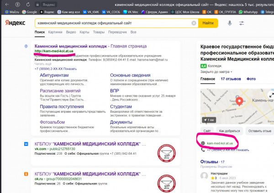Open the VK Мес bookmark
Viewport: 274px width, 193px height.
point(131,12)
